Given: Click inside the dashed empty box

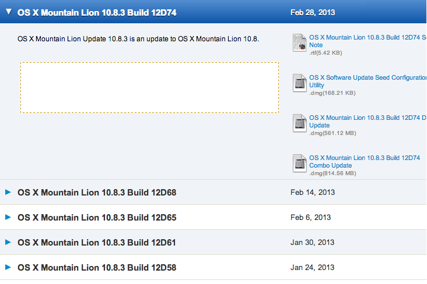Looking at the screenshot, I should pyautogui.click(x=149, y=87).
